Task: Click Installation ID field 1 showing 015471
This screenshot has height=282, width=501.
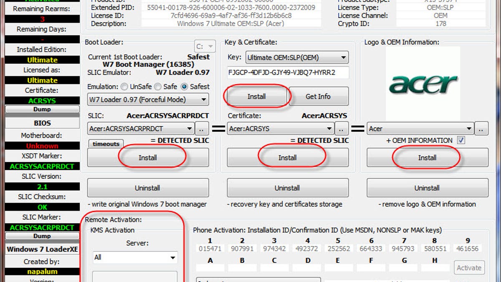Action: [210, 248]
